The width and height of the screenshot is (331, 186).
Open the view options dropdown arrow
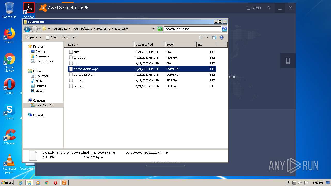[207, 37]
